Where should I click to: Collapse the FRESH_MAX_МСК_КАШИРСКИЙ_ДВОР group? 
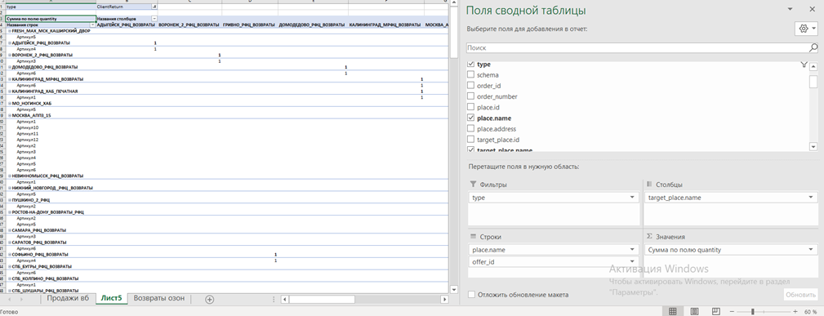coord(10,31)
